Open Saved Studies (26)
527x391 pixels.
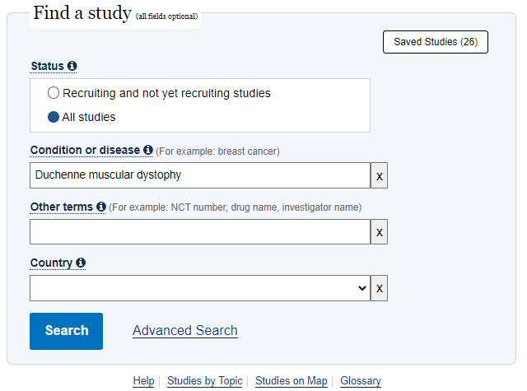pos(436,42)
